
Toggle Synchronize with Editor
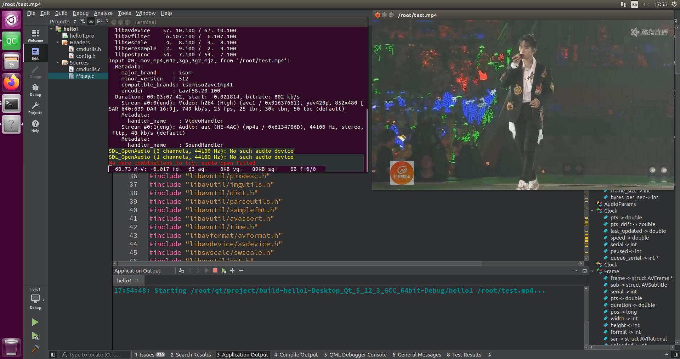[x=91, y=21]
